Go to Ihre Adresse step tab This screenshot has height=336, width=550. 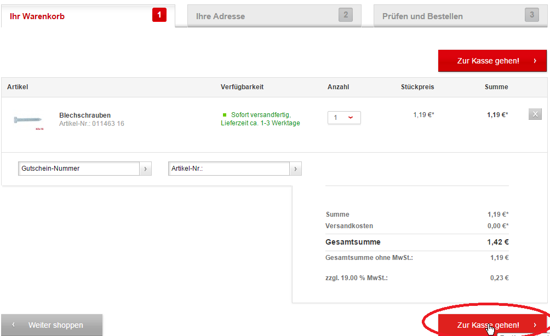(274, 16)
